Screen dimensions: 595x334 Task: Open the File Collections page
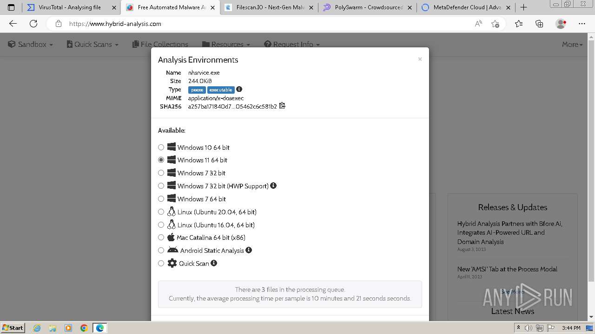pyautogui.click(x=160, y=44)
